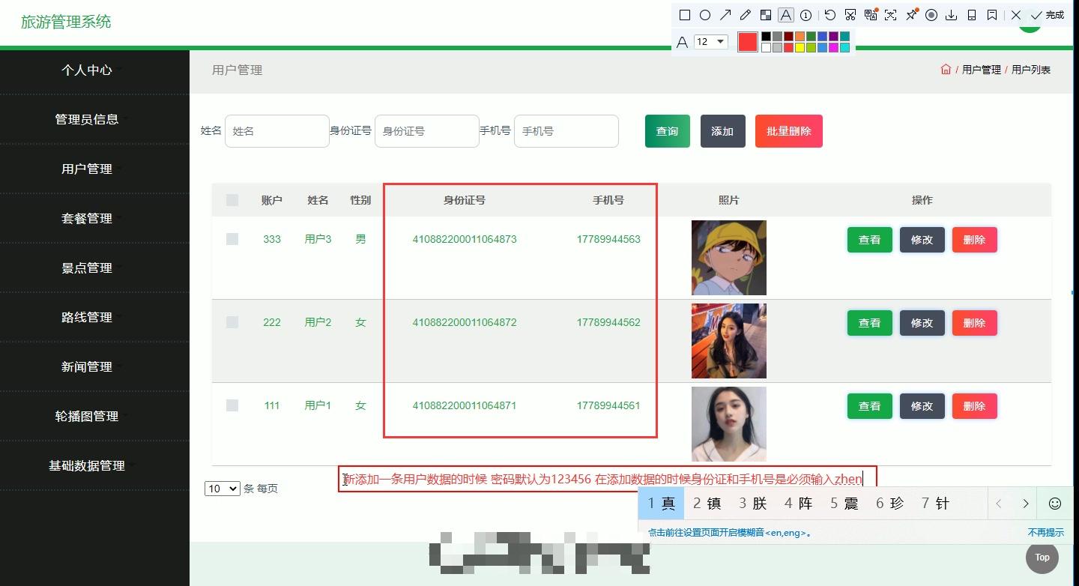1079x586 pixels.
Task: Select the rectangle annotation tool
Action: [x=684, y=14]
